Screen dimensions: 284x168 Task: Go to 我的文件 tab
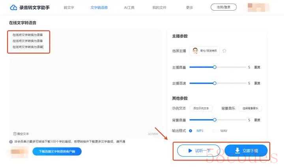[159, 7]
